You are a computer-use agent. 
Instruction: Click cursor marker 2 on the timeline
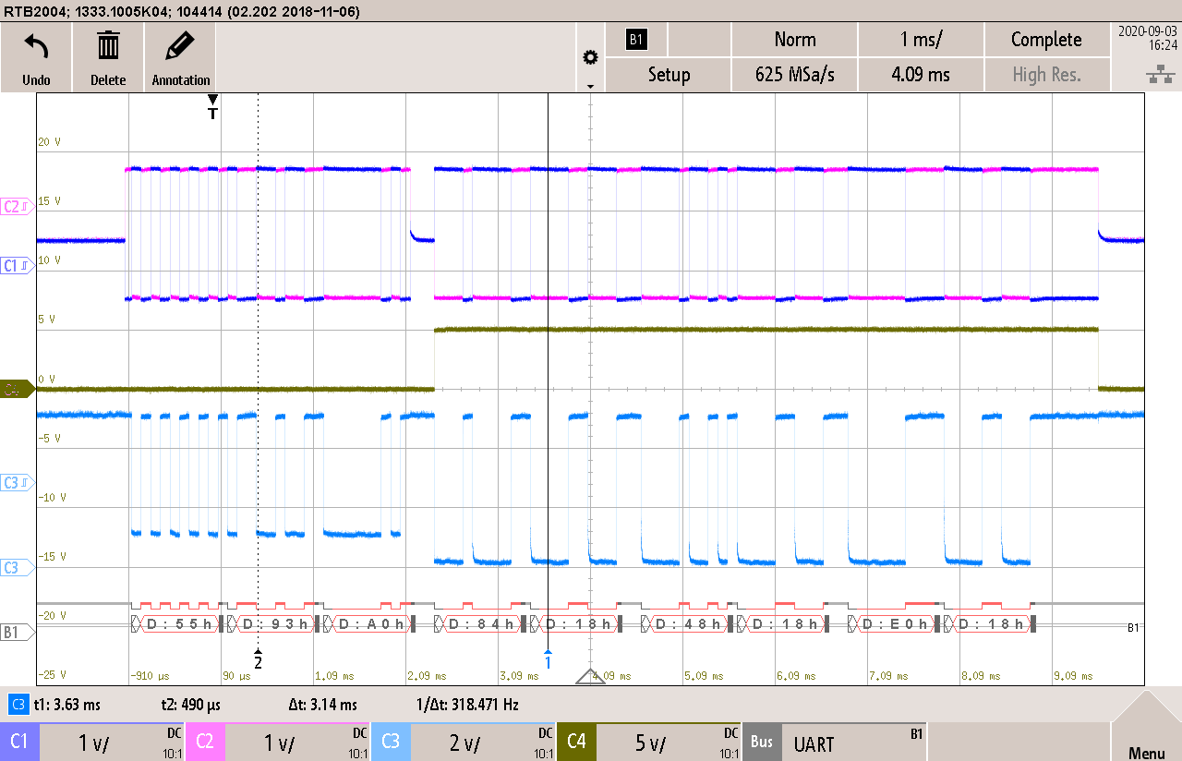(258, 661)
